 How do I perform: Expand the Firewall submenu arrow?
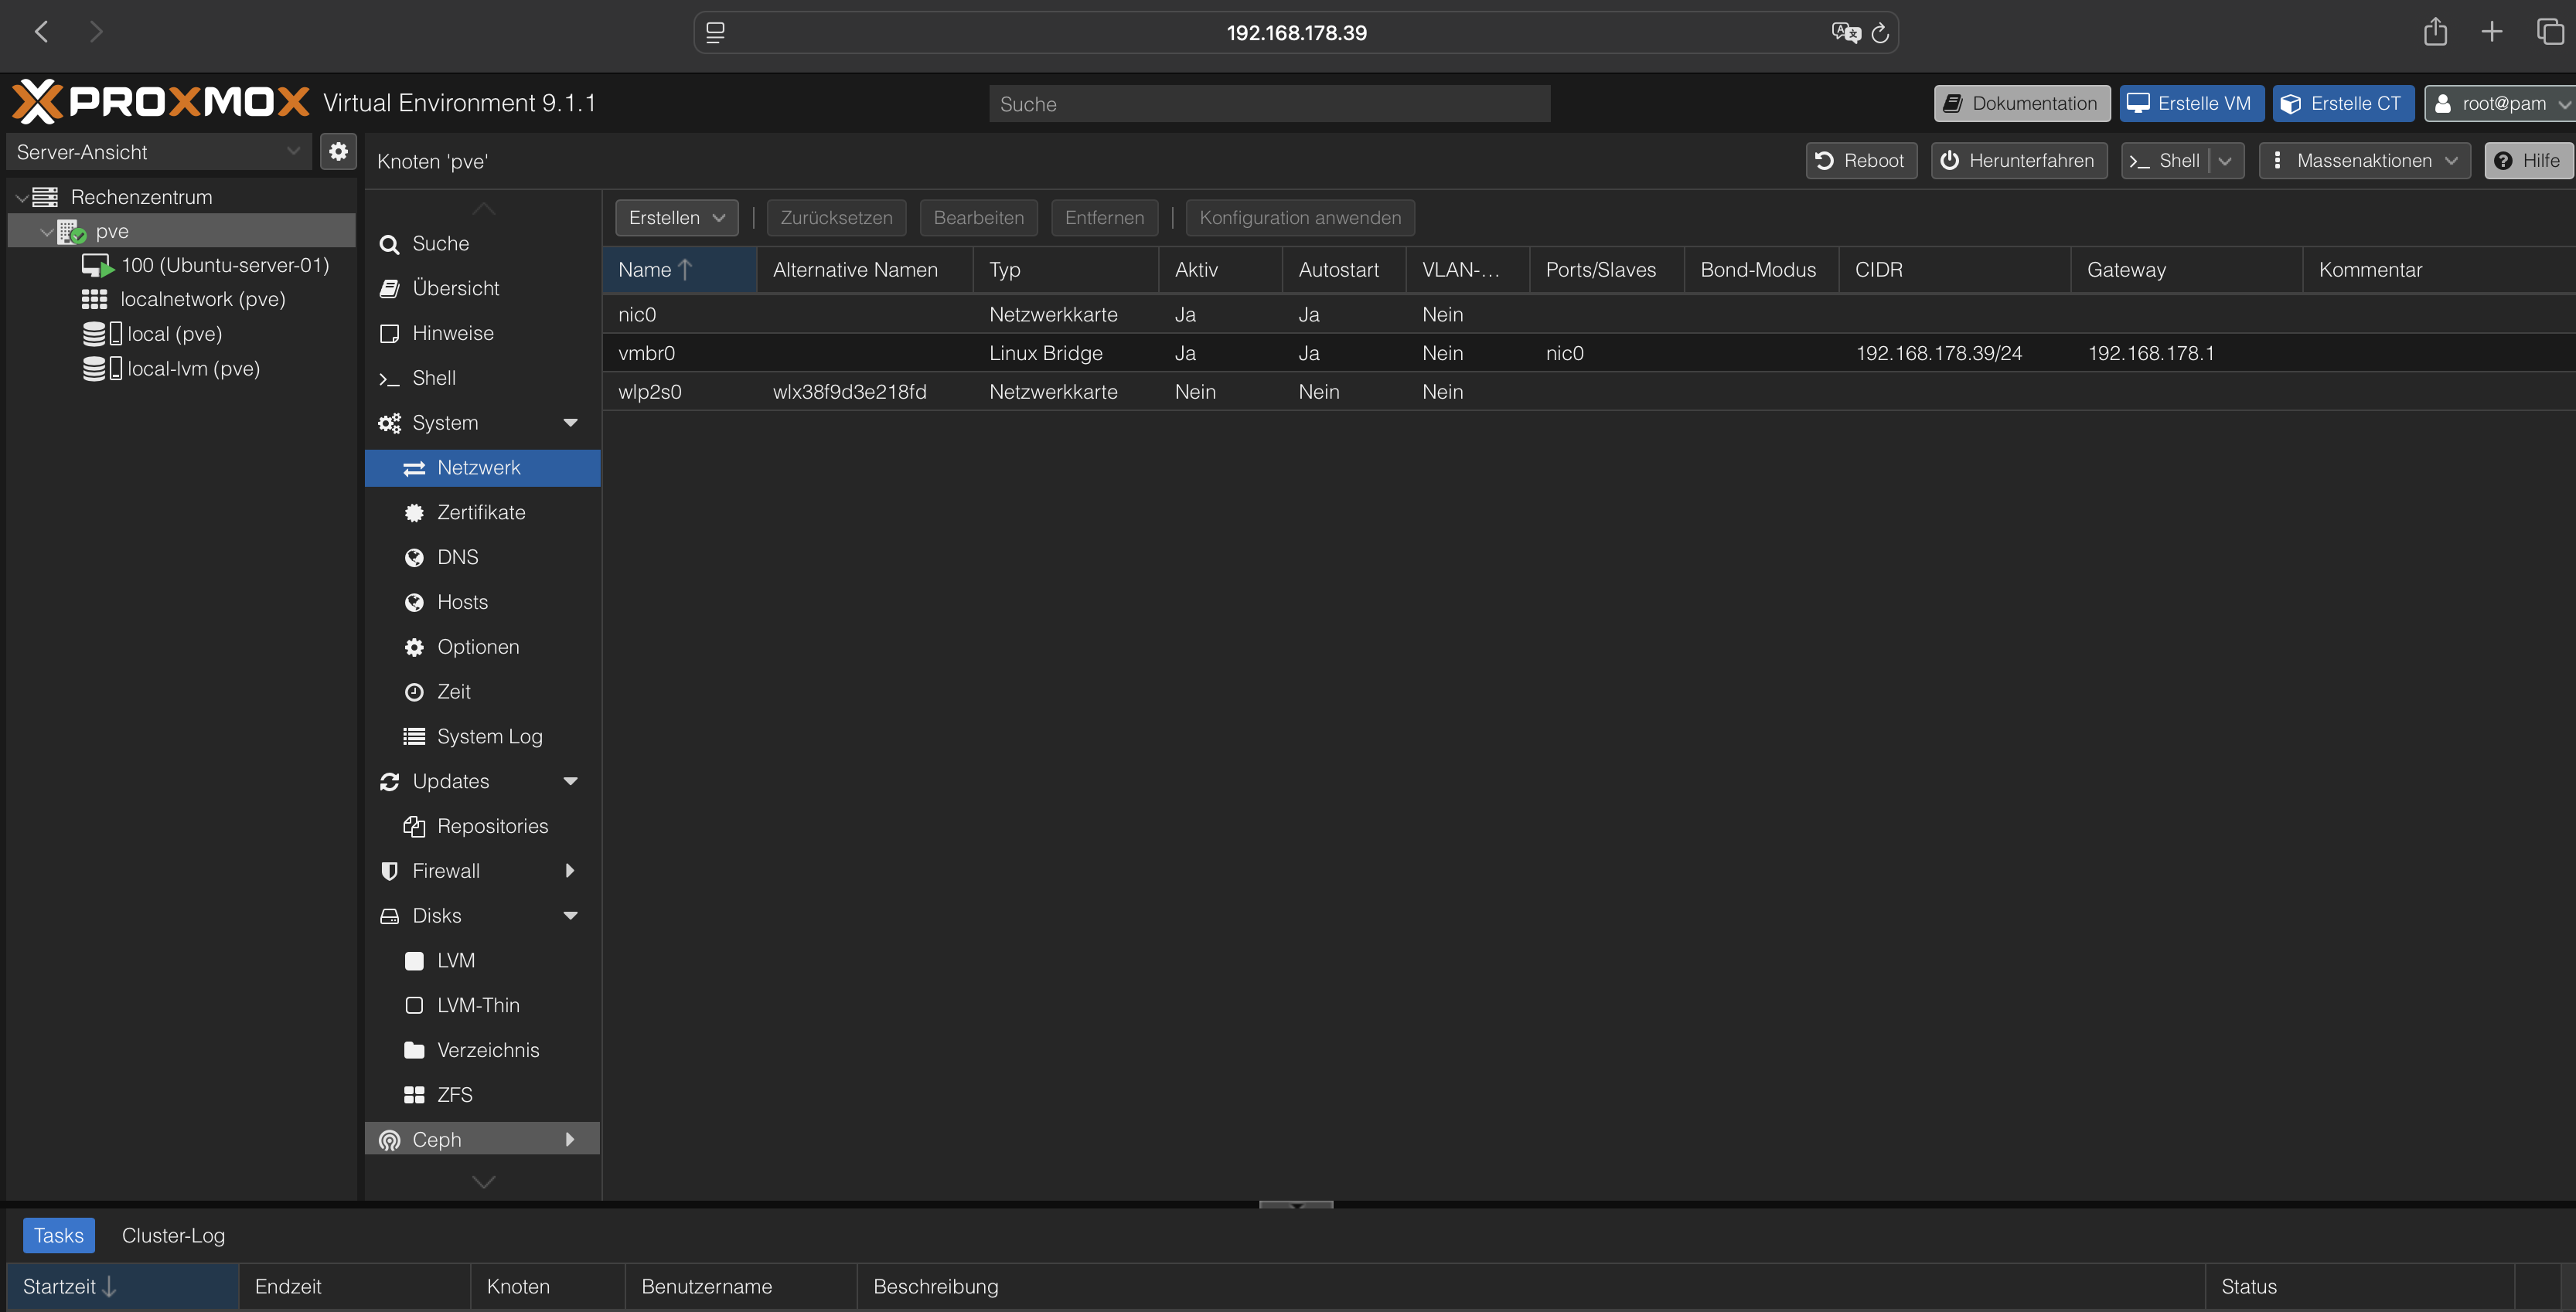pyautogui.click(x=570, y=872)
